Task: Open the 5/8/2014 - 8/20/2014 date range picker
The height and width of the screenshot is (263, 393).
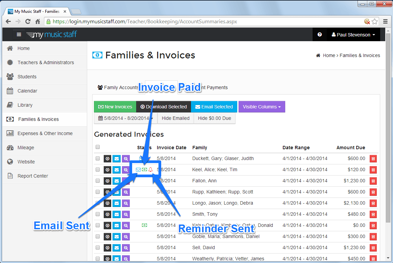Action: [125, 118]
